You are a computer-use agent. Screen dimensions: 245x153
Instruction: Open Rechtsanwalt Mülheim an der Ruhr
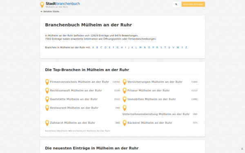click(x=76, y=91)
